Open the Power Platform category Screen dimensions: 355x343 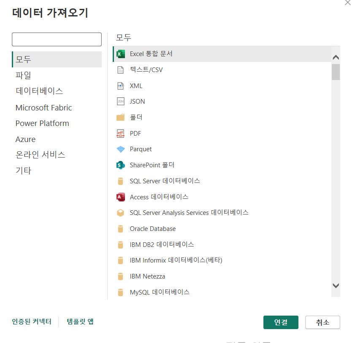click(x=42, y=123)
